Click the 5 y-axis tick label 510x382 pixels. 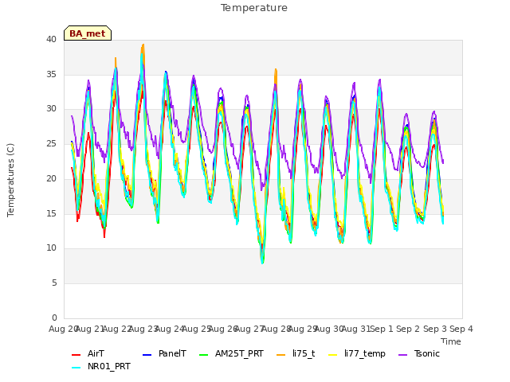pyautogui.click(x=54, y=283)
